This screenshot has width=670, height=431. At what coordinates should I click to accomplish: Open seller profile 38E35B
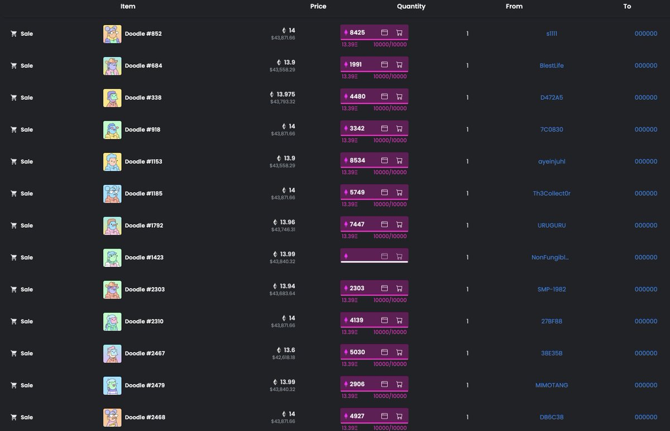pyautogui.click(x=552, y=353)
